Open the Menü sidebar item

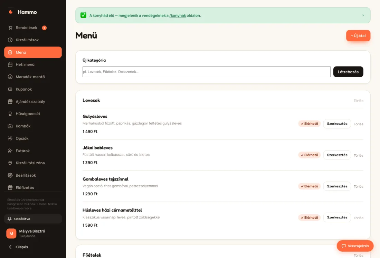(x=33, y=52)
